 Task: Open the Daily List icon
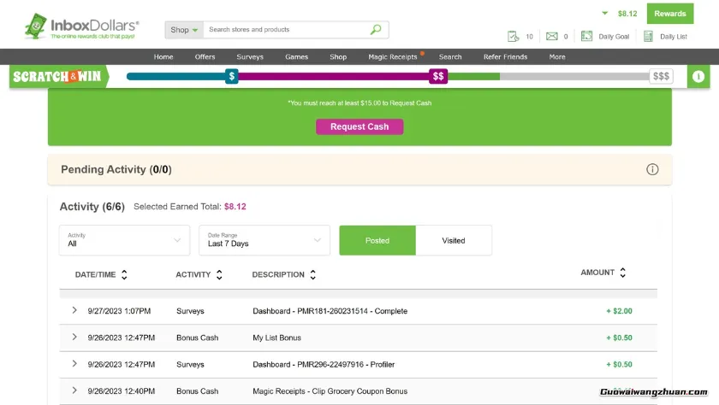point(648,37)
